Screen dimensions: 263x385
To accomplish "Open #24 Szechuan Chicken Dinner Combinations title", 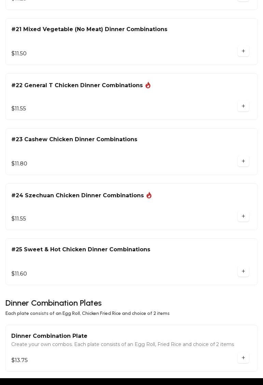I will coord(78,196).
